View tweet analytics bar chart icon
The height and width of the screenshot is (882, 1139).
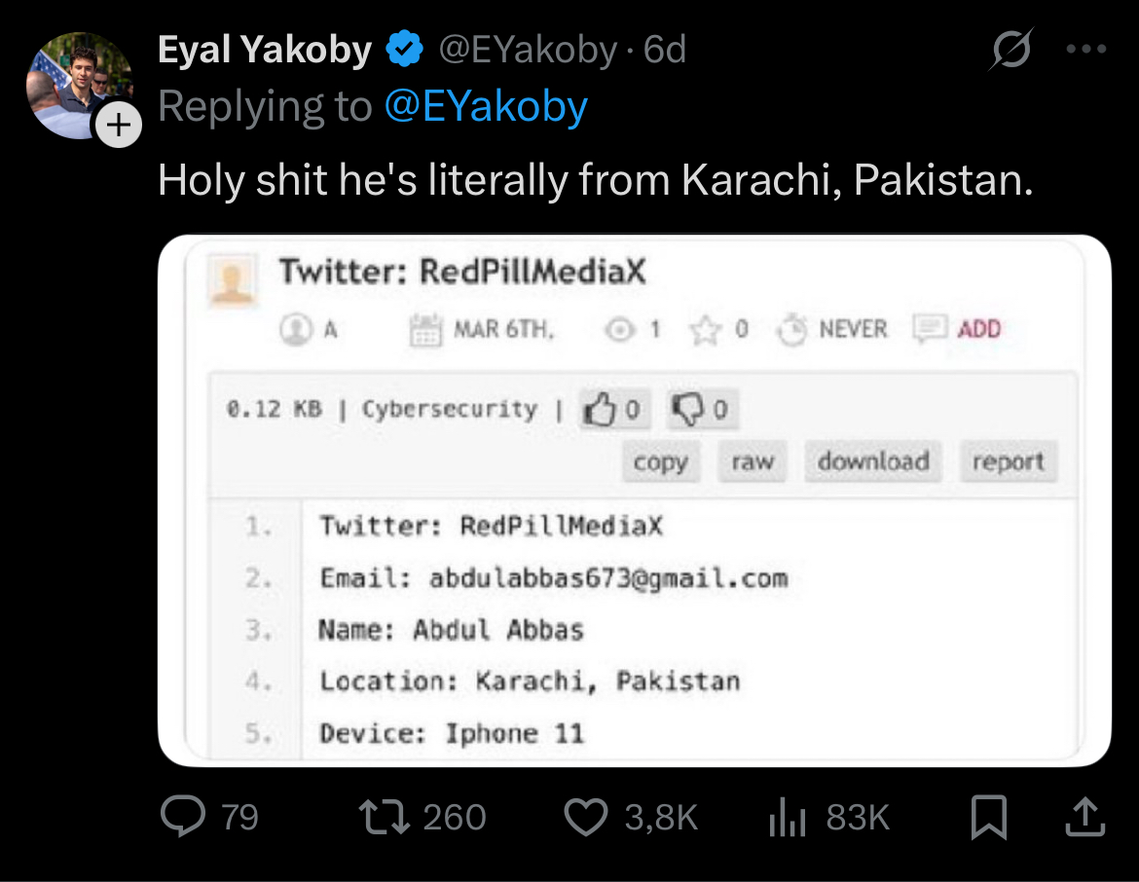tap(788, 817)
